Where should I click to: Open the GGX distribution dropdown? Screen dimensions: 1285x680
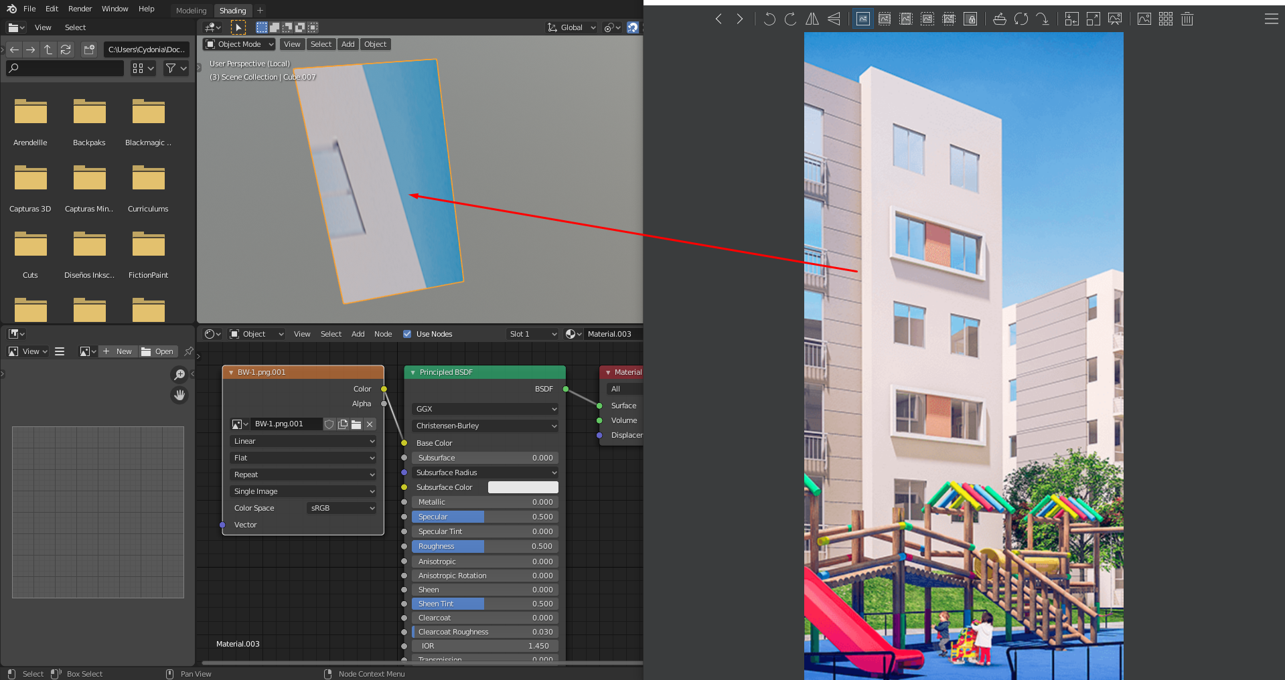(x=485, y=409)
